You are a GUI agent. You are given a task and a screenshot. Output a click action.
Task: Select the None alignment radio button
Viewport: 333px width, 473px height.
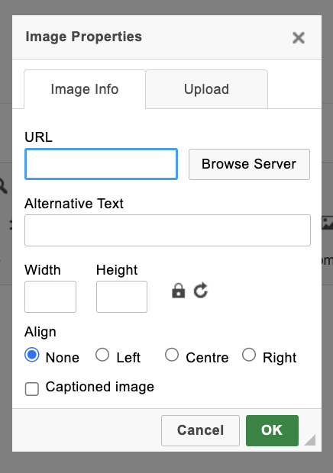[32, 355]
